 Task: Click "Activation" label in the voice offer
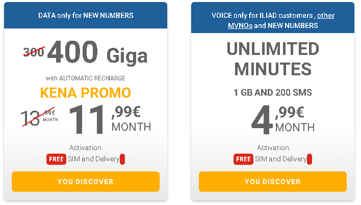(x=273, y=148)
